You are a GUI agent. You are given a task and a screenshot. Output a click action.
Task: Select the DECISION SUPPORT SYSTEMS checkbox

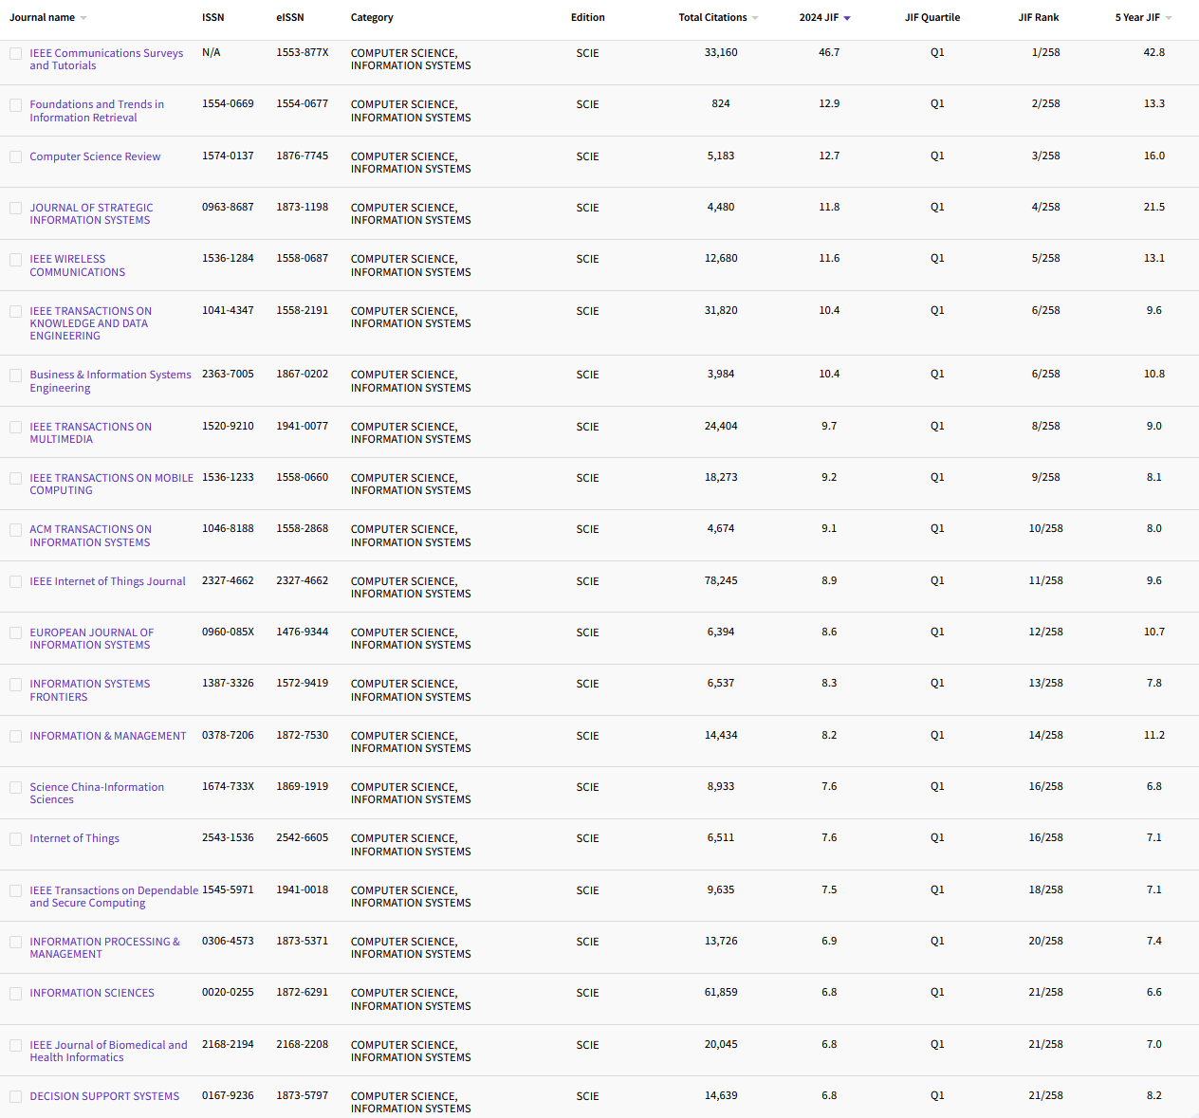pos(15,1096)
